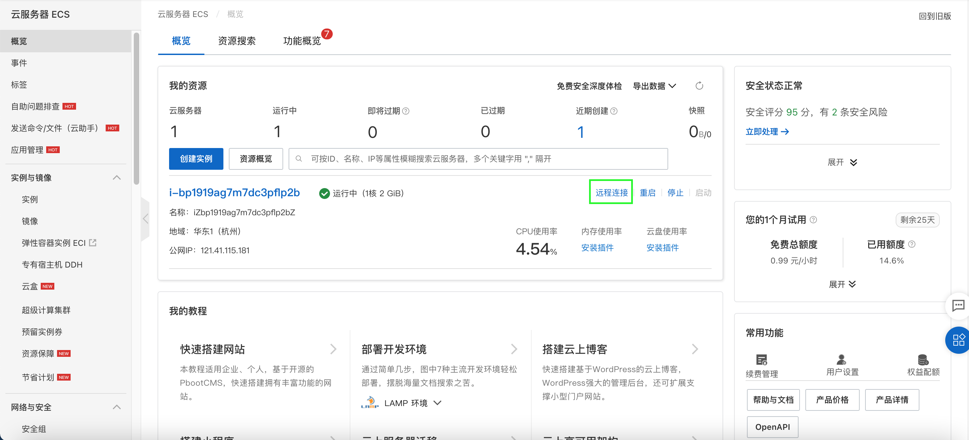
Task: Open the 续费管理 renewal icon
Action: pyautogui.click(x=761, y=360)
